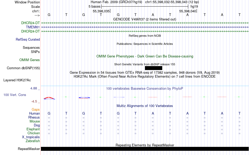Open 'Short Genetic Variants from dbSNP release 155' title
This screenshot has width=249, height=155.
[x=145, y=64]
